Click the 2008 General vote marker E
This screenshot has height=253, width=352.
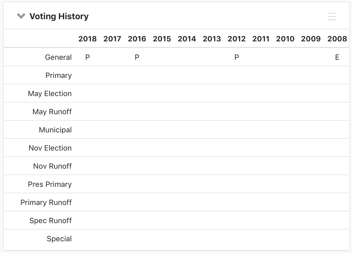pyautogui.click(x=337, y=57)
